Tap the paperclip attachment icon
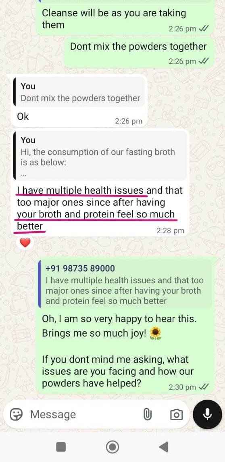 click(x=147, y=415)
